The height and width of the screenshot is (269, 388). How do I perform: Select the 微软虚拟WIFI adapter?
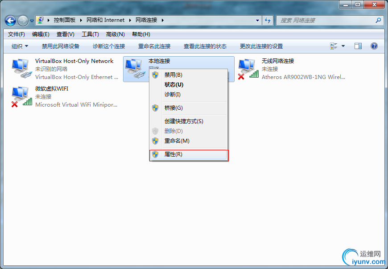tap(65, 97)
